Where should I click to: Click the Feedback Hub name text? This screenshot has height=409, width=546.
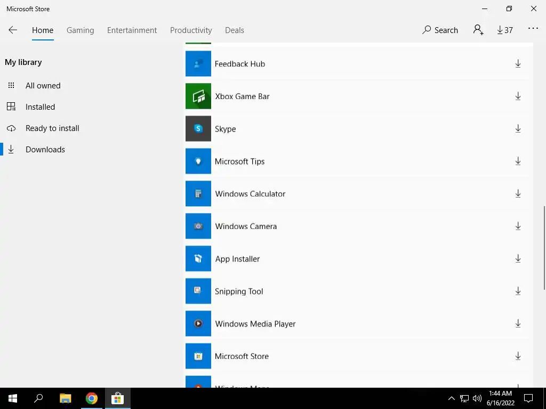pyautogui.click(x=240, y=64)
